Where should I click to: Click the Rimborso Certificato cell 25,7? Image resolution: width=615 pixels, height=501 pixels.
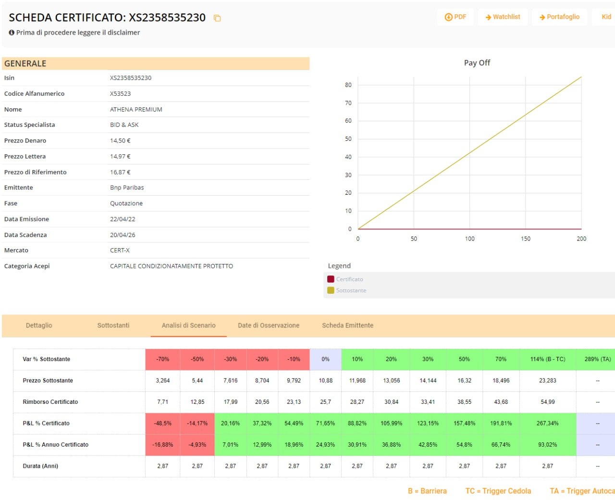click(x=326, y=402)
